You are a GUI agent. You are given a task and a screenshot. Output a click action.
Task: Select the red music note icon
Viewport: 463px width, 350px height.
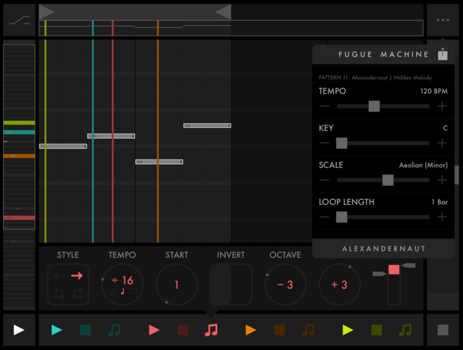[212, 330]
